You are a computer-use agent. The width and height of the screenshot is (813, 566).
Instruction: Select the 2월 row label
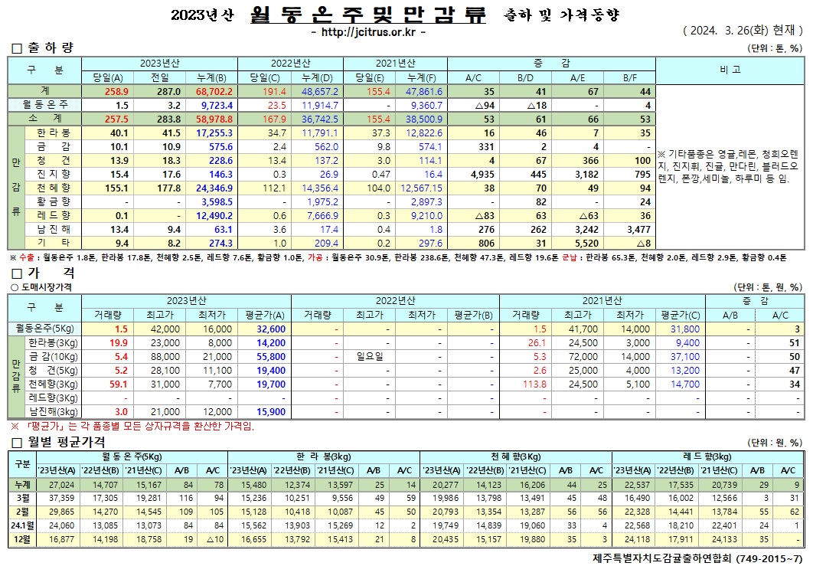coord(22,511)
